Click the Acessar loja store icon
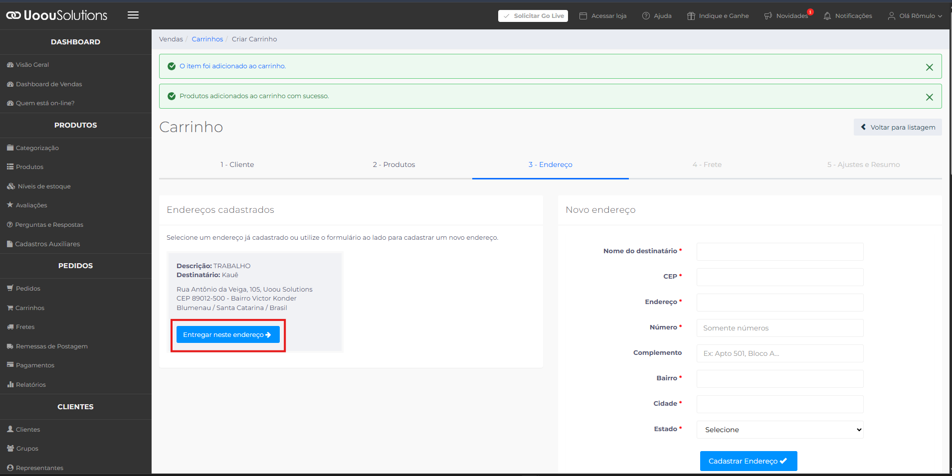Screen dimensions: 952x476 (x=583, y=16)
